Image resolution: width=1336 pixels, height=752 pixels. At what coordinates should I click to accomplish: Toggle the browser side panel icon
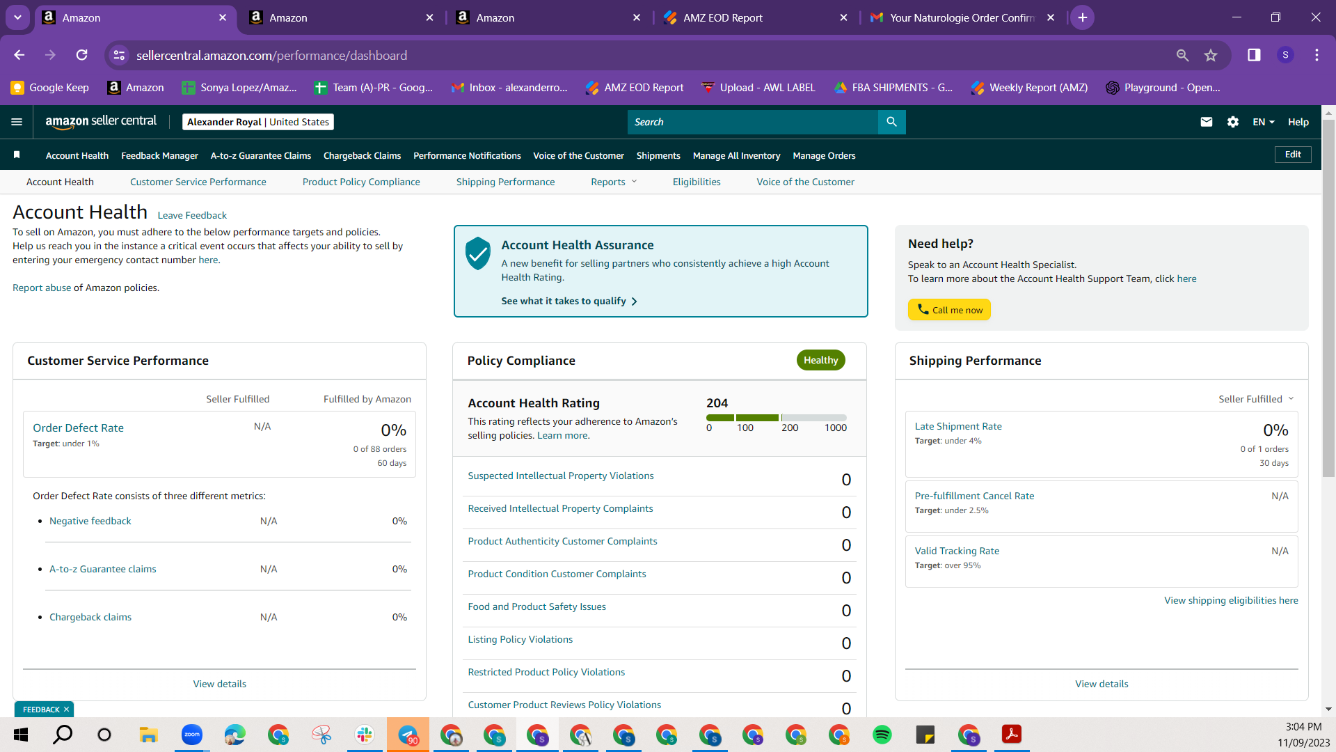coord(1254,55)
